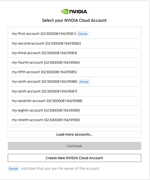Screen dimensions: 150x180
Task: Select my-first-account ending in 9581
Action: coord(44,34)
